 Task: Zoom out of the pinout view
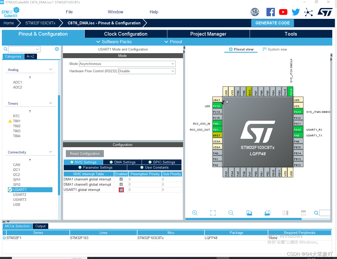click(x=231, y=213)
